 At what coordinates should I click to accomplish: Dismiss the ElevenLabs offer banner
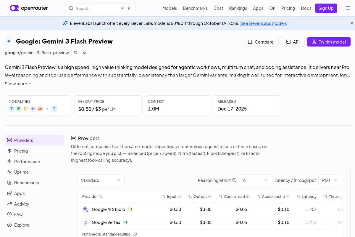tap(352, 23)
